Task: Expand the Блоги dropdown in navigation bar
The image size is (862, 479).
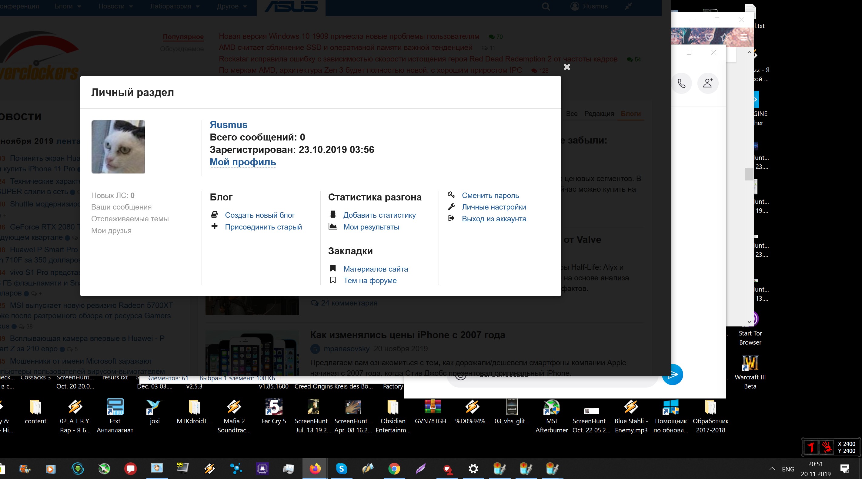Action: [68, 6]
